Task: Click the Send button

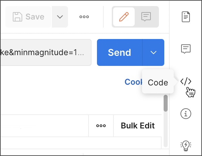Action: click(120, 52)
